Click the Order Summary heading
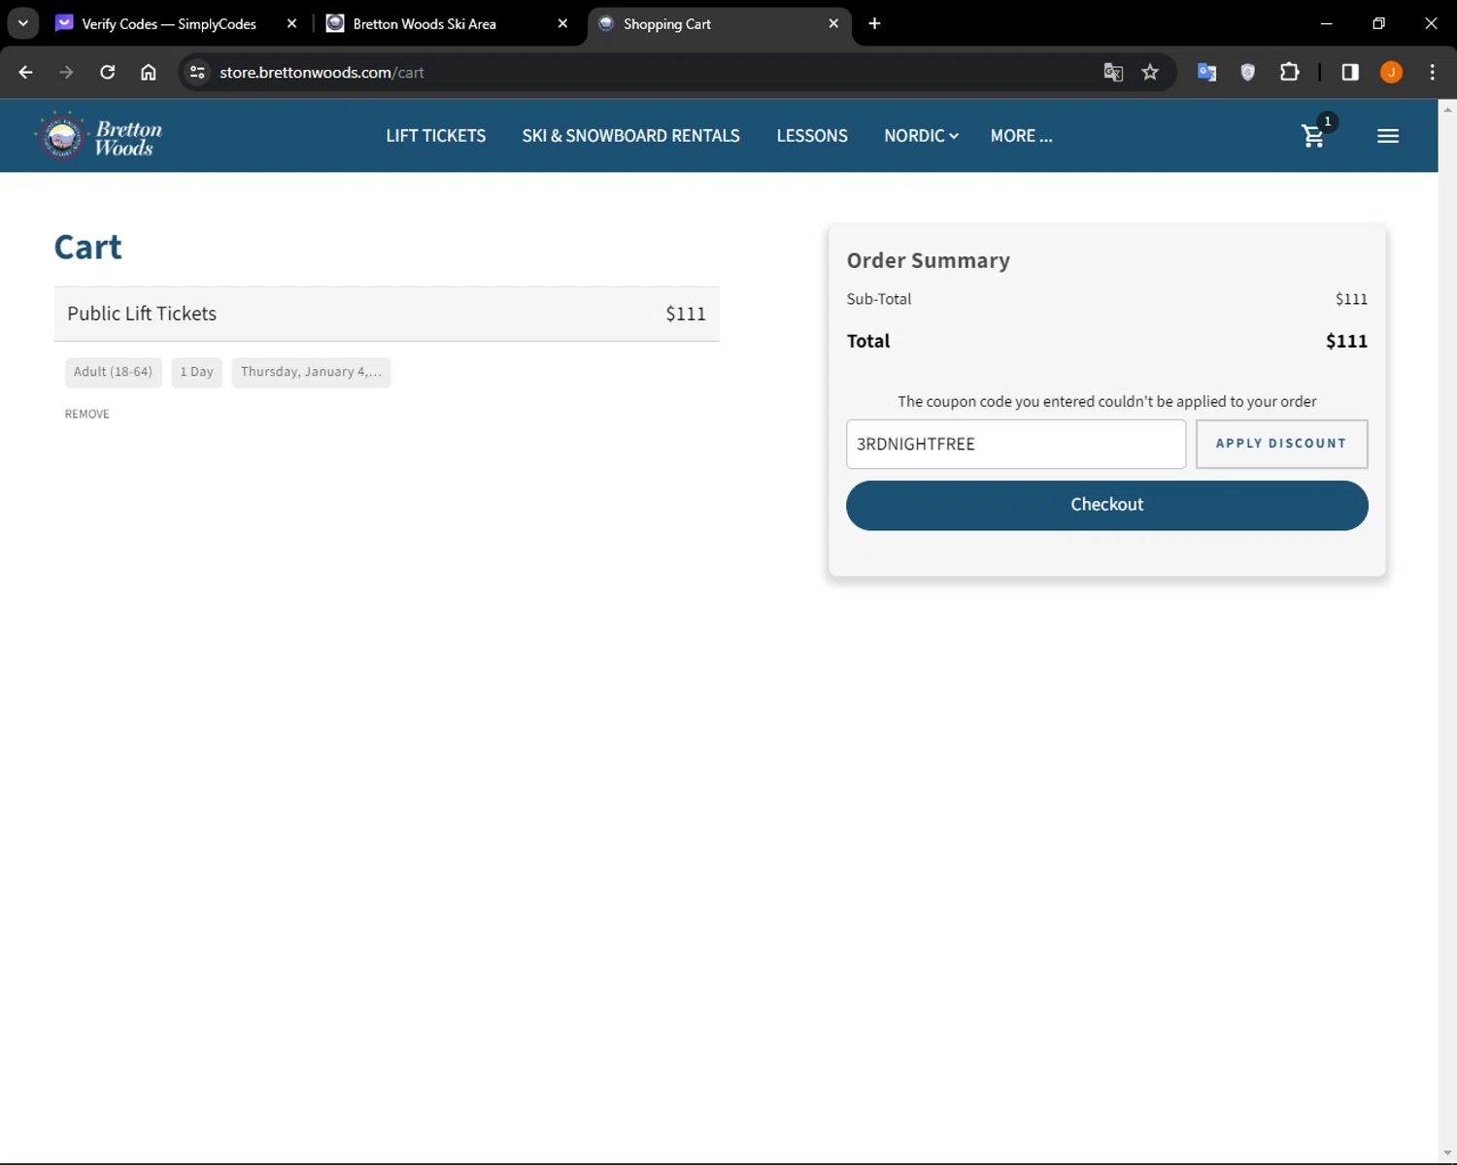This screenshot has width=1457, height=1165. [929, 260]
